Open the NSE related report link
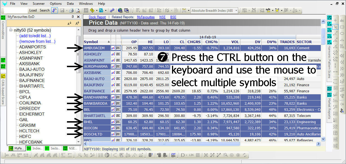Viewport: 346px width, 164px height. (162, 17)
